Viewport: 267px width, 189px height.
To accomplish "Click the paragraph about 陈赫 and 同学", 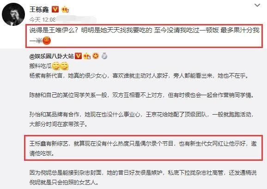I will (142, 95).
